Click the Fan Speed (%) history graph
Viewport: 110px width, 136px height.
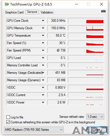point(86,43)
